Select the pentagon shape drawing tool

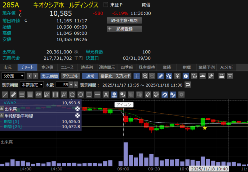(x=72, y=94)
